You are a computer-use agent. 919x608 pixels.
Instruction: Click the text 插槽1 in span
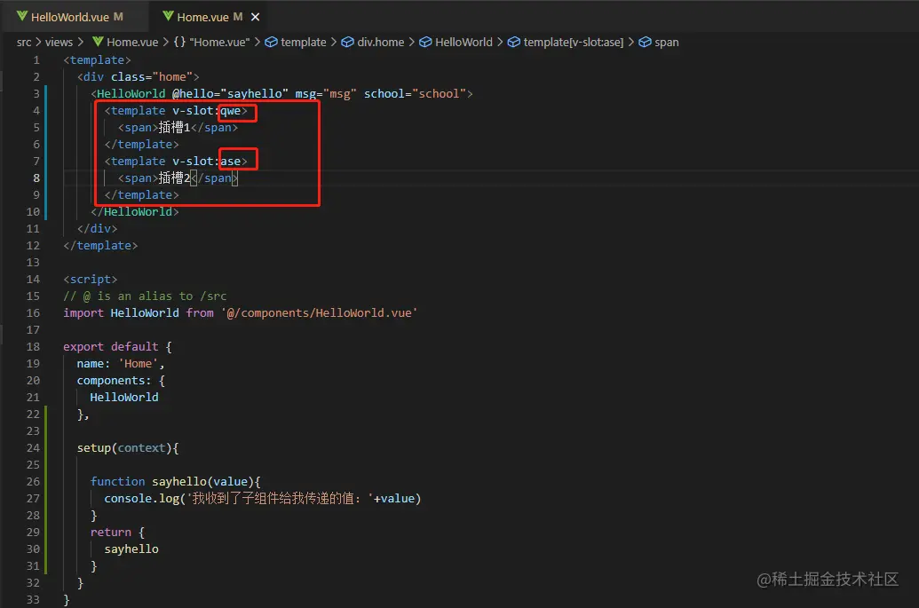[174, 127]
